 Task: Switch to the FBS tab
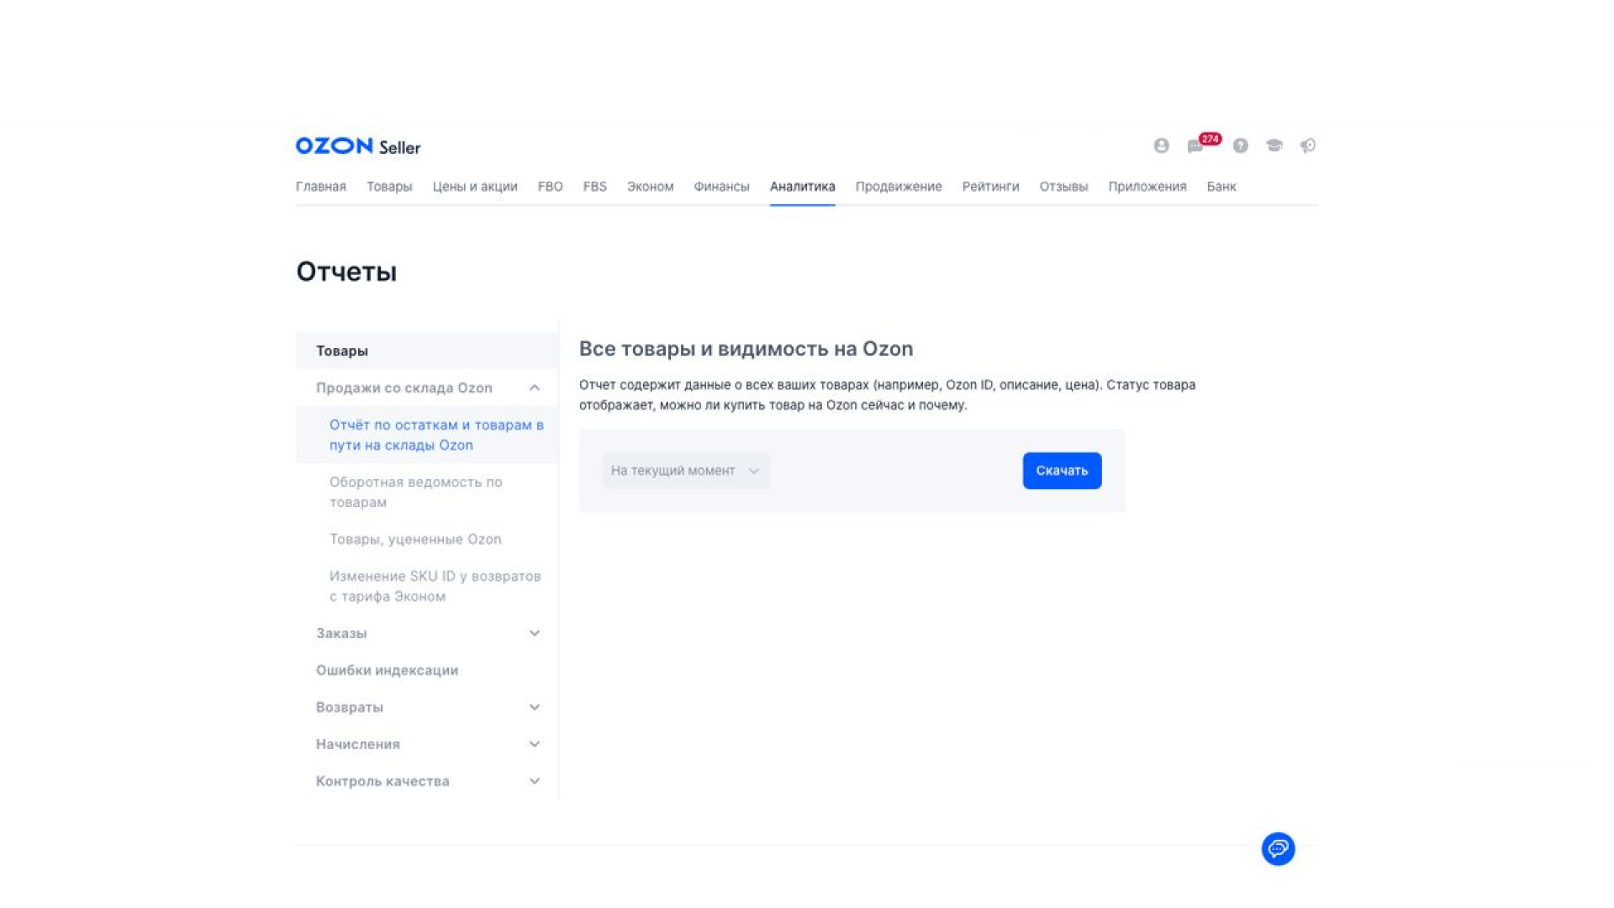(595, 187)
